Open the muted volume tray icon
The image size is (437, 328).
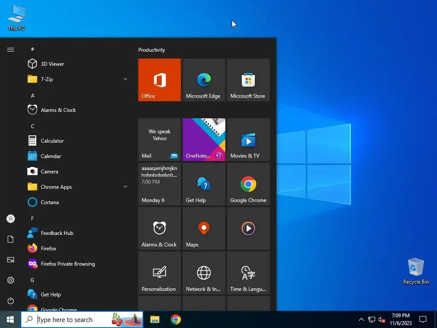tap(382, 319)
